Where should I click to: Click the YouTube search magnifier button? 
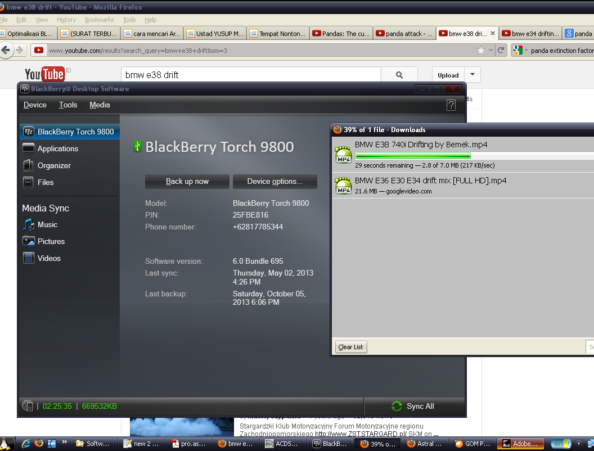[399, 75]
